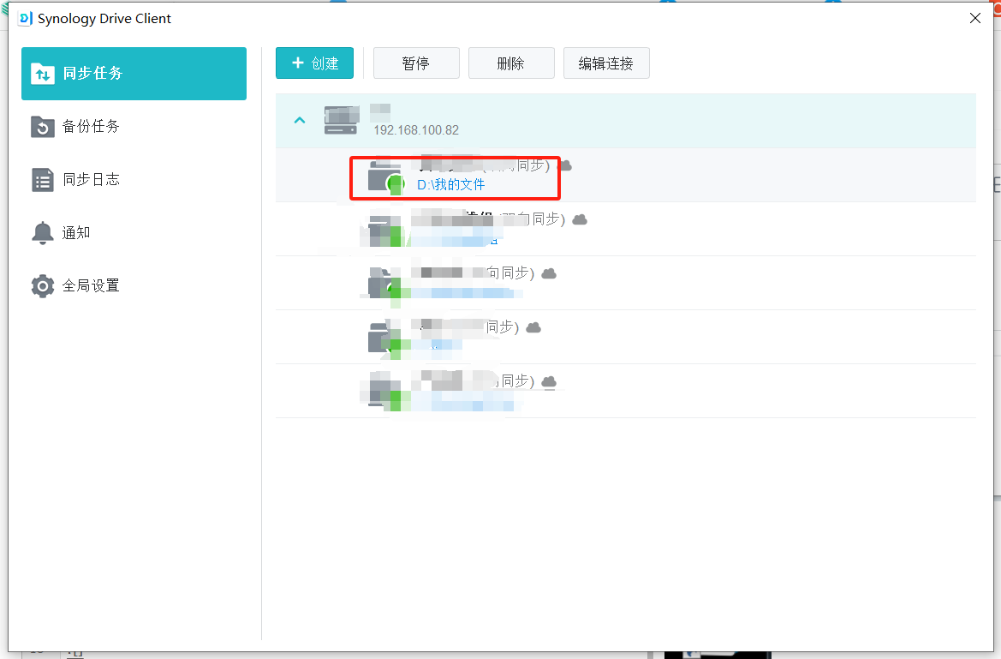Click the sync arrows icon beside 同步任务

tap(43, 75)
